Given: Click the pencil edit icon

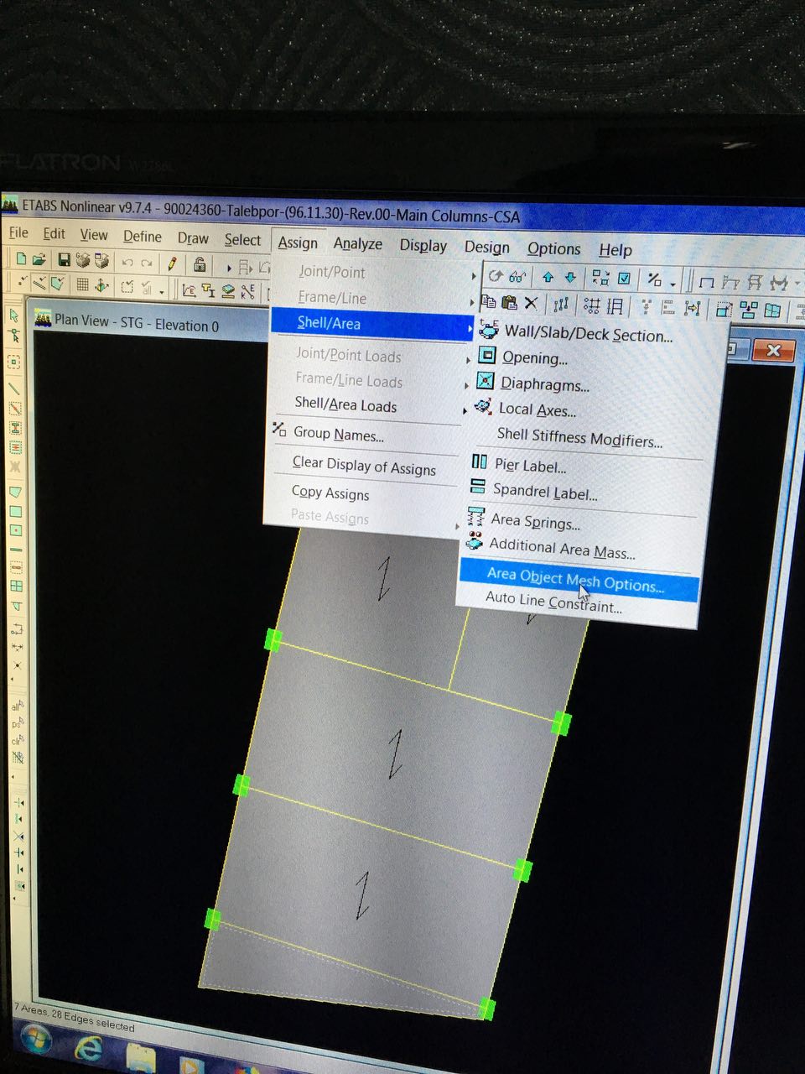Looking at the screenshot, I should pos(172,263).
